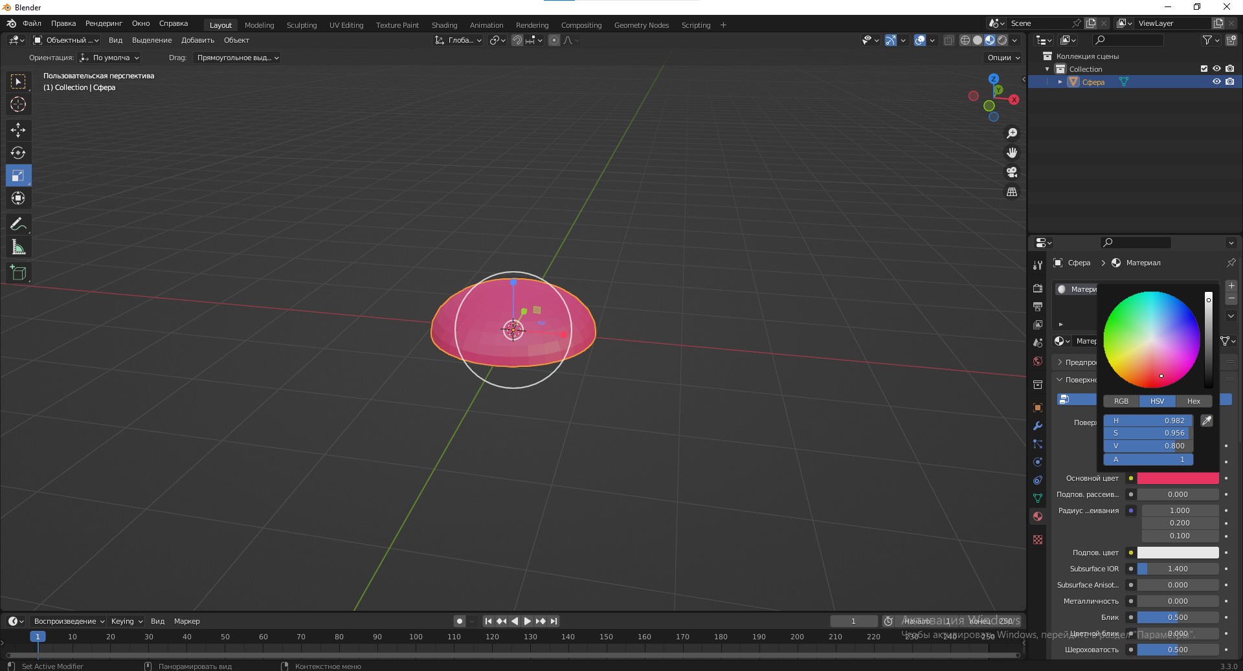Open the Опции dropdown
This screenshot has height=671, width=1243.
(1003, 58)
